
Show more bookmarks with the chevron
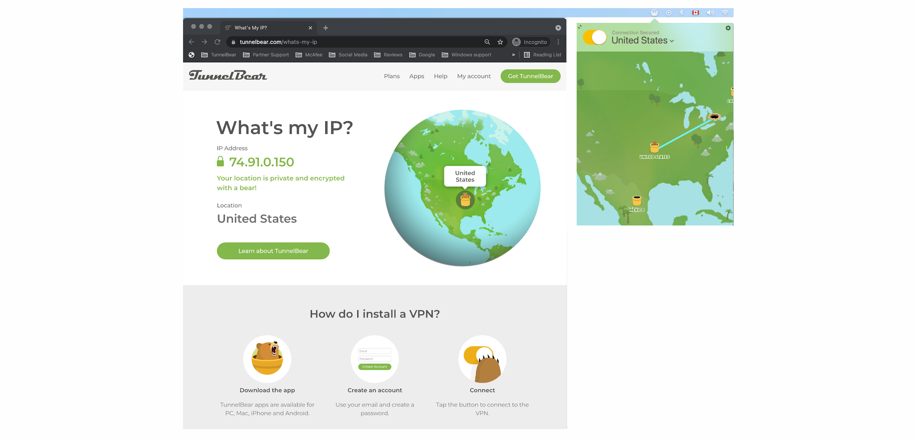pos(513,55)
